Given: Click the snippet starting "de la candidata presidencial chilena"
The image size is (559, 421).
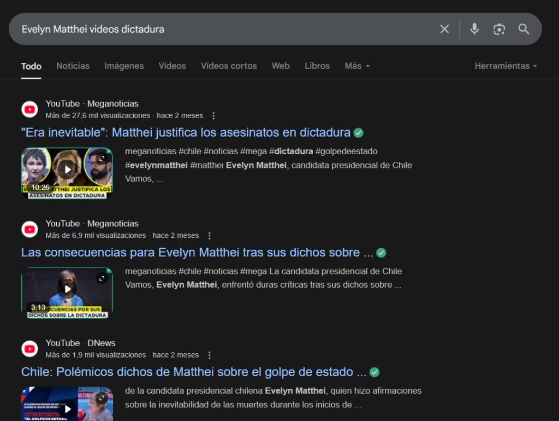Looking at the screenshot, I should 273,398.
